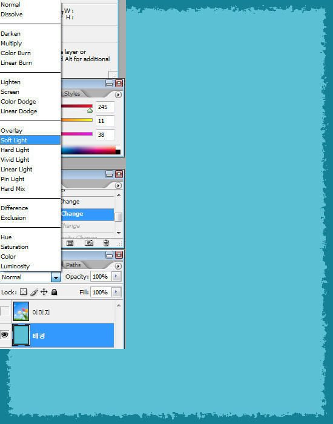Show the 이미지 layer via visibility box
Image resolution: width=333 pixels, height=424 pixels.
point(4,311)
